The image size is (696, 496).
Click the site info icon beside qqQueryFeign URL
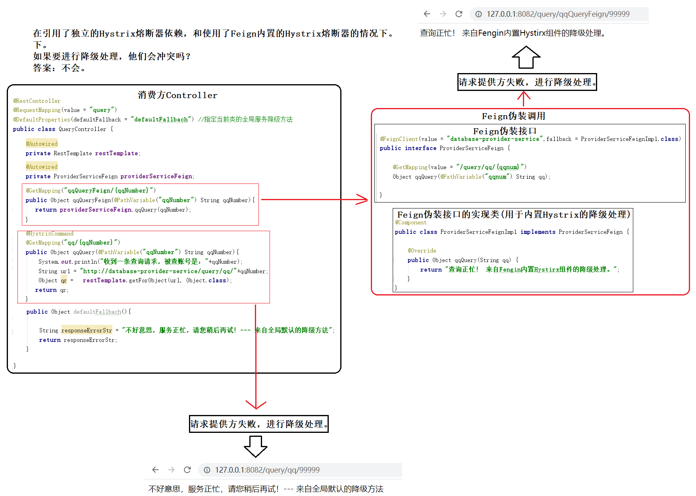click(479, 14)
